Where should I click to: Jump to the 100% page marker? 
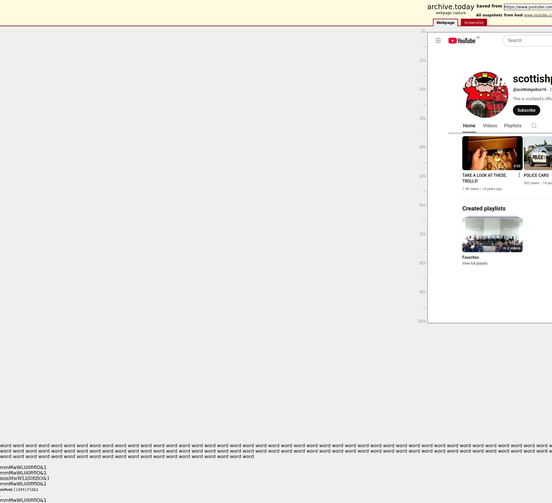coord(421,321)
